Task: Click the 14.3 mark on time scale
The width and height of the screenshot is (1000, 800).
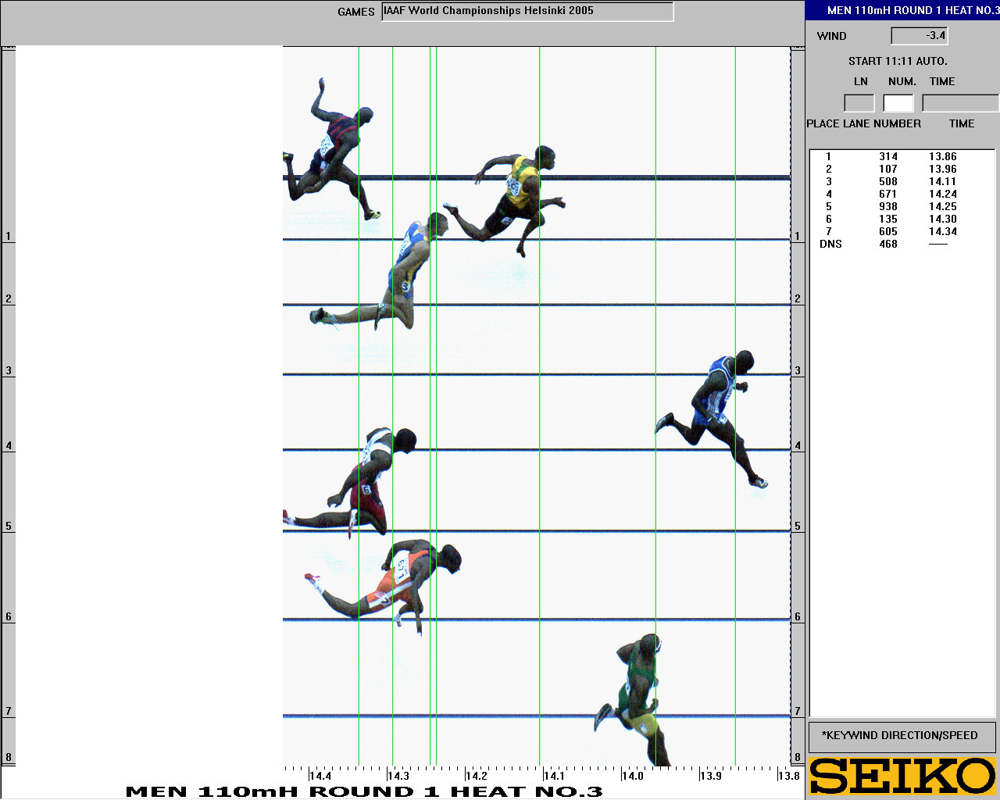Action: coord(398,776)
